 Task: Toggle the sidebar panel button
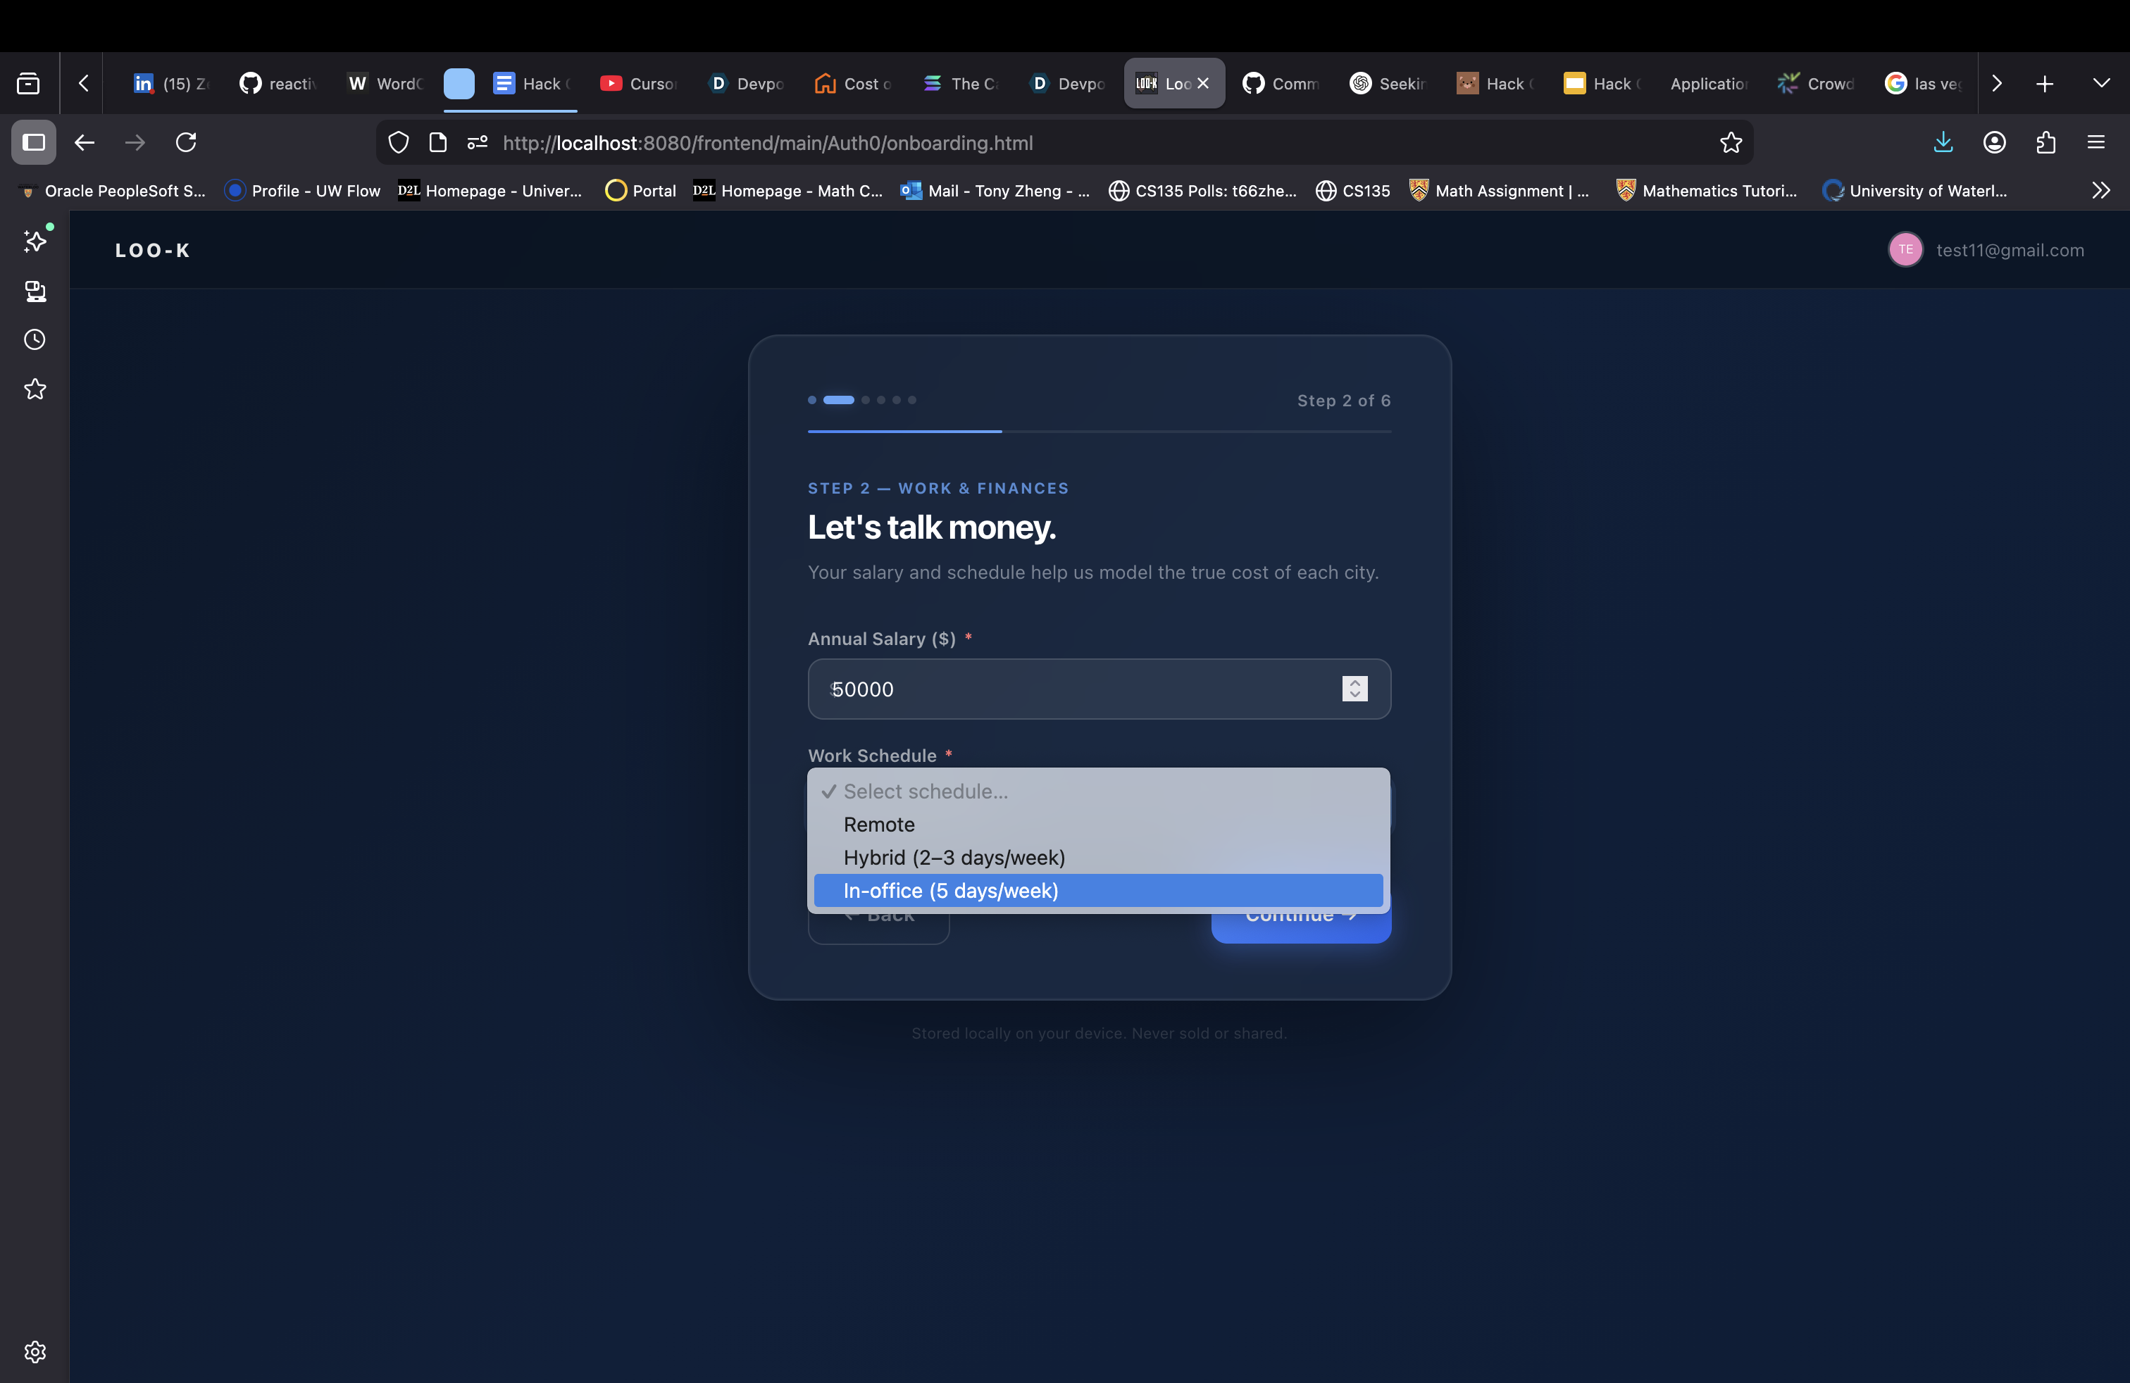[x=34, y=143]
